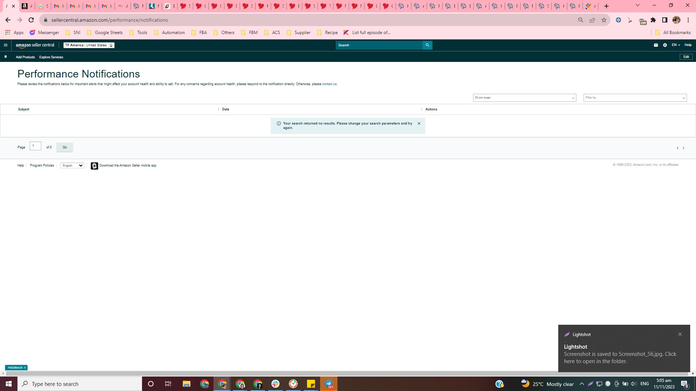This screenshot has width=696, height=391.
Task: Open All Bookmarks folder
Action: (673, 33)
